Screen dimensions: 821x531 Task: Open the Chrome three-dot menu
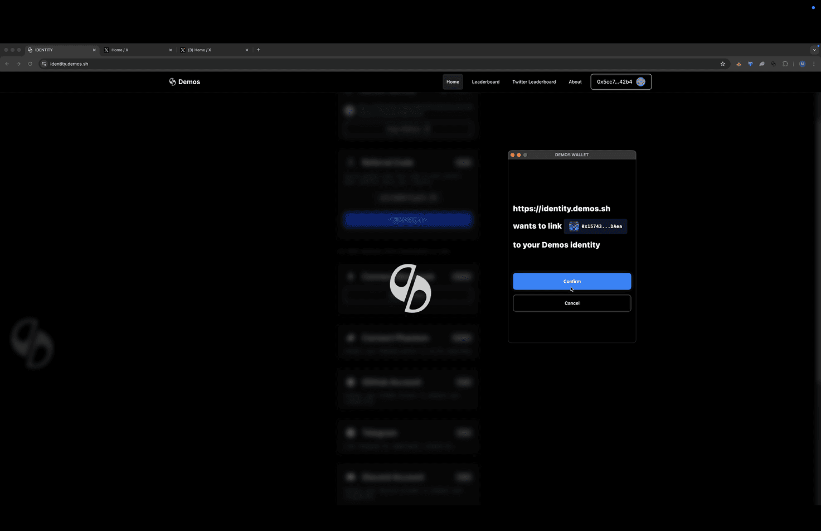814,64
